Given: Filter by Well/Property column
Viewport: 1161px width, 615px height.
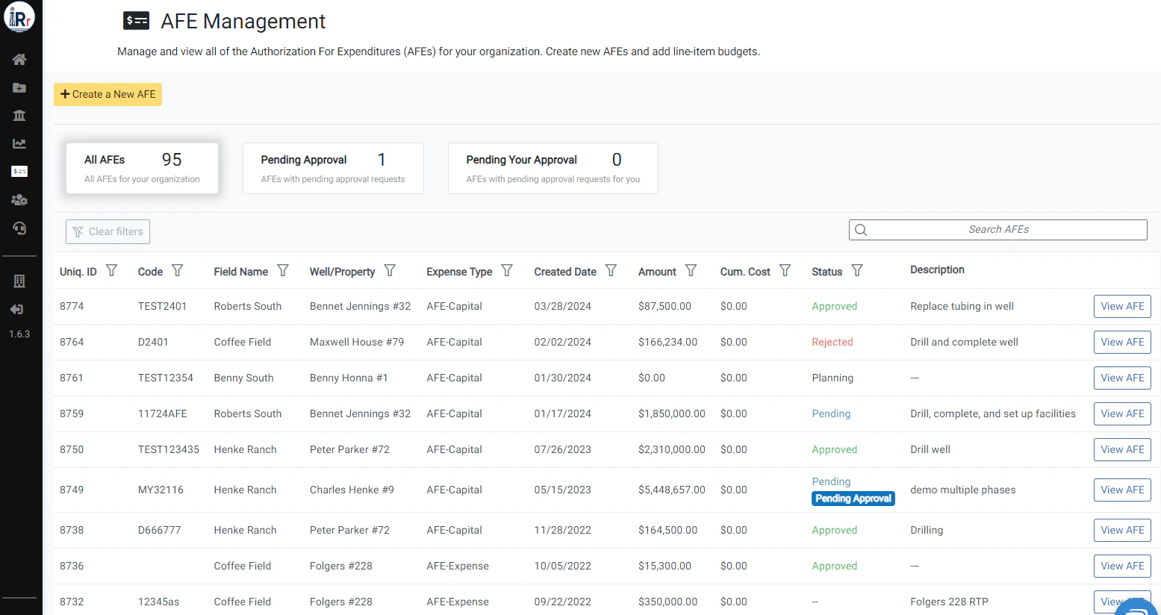Looking at the screenshot, I should pyautogui.click(x=390, y=270).
